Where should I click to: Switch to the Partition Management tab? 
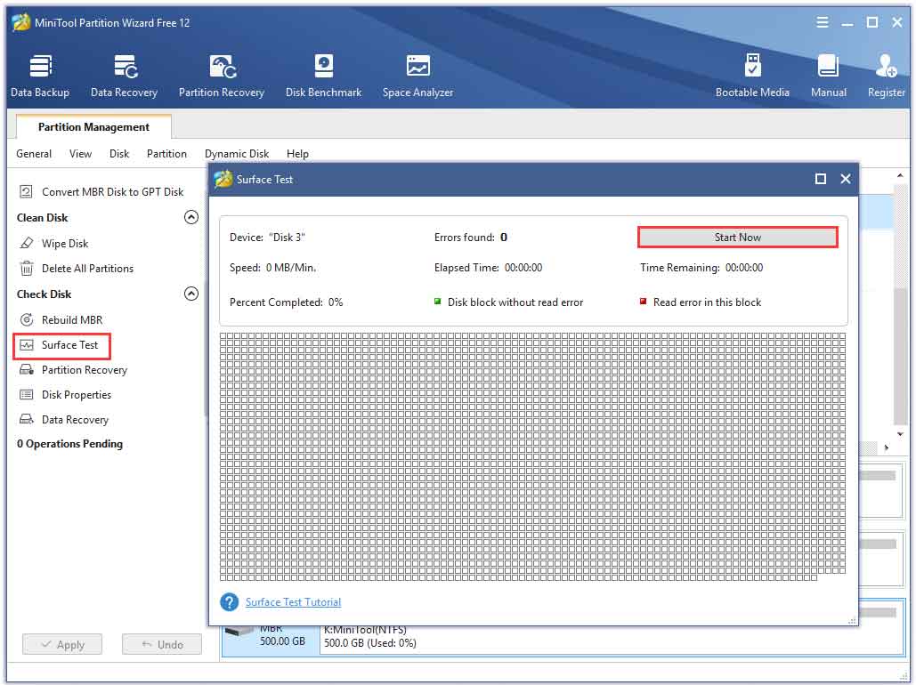[x=93, y=127]
